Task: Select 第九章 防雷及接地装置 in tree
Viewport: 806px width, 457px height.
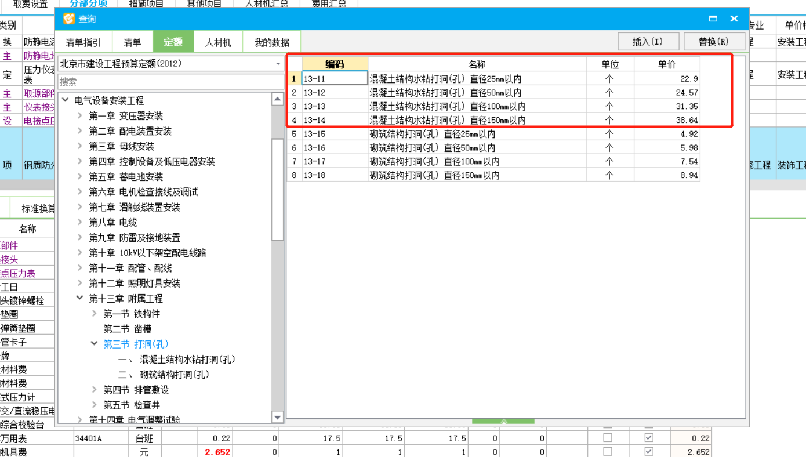Action: [135, 238]
